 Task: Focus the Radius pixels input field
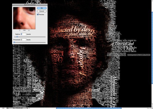pyautogui.click(x=23, y=34)
